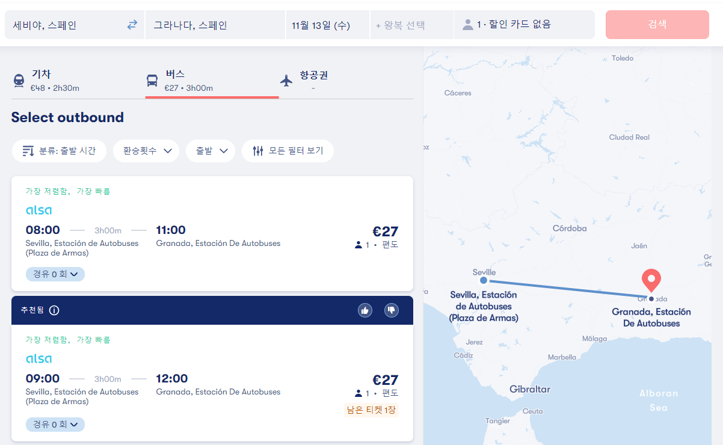The image size is (723, 445).
Task: Click Málaga on the map
Action: coord(594,339)
